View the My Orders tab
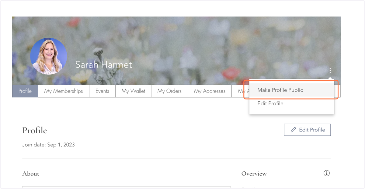The width and height of the screenshot is (365, 189). [169, 91]
